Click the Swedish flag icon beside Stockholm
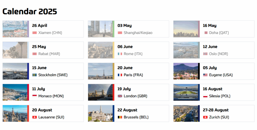257x130 pixels. (x=34, y=75)
